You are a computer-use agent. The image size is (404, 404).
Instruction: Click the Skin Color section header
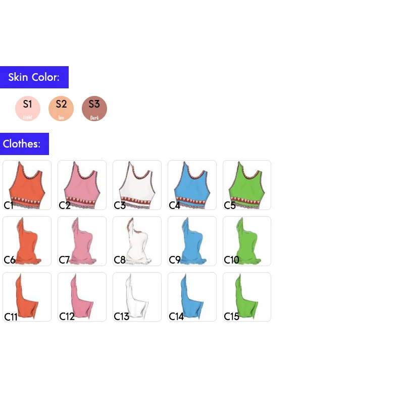tap(34, 77)
